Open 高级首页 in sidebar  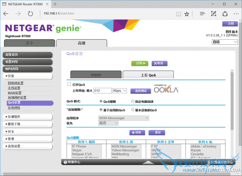[27, 55]
